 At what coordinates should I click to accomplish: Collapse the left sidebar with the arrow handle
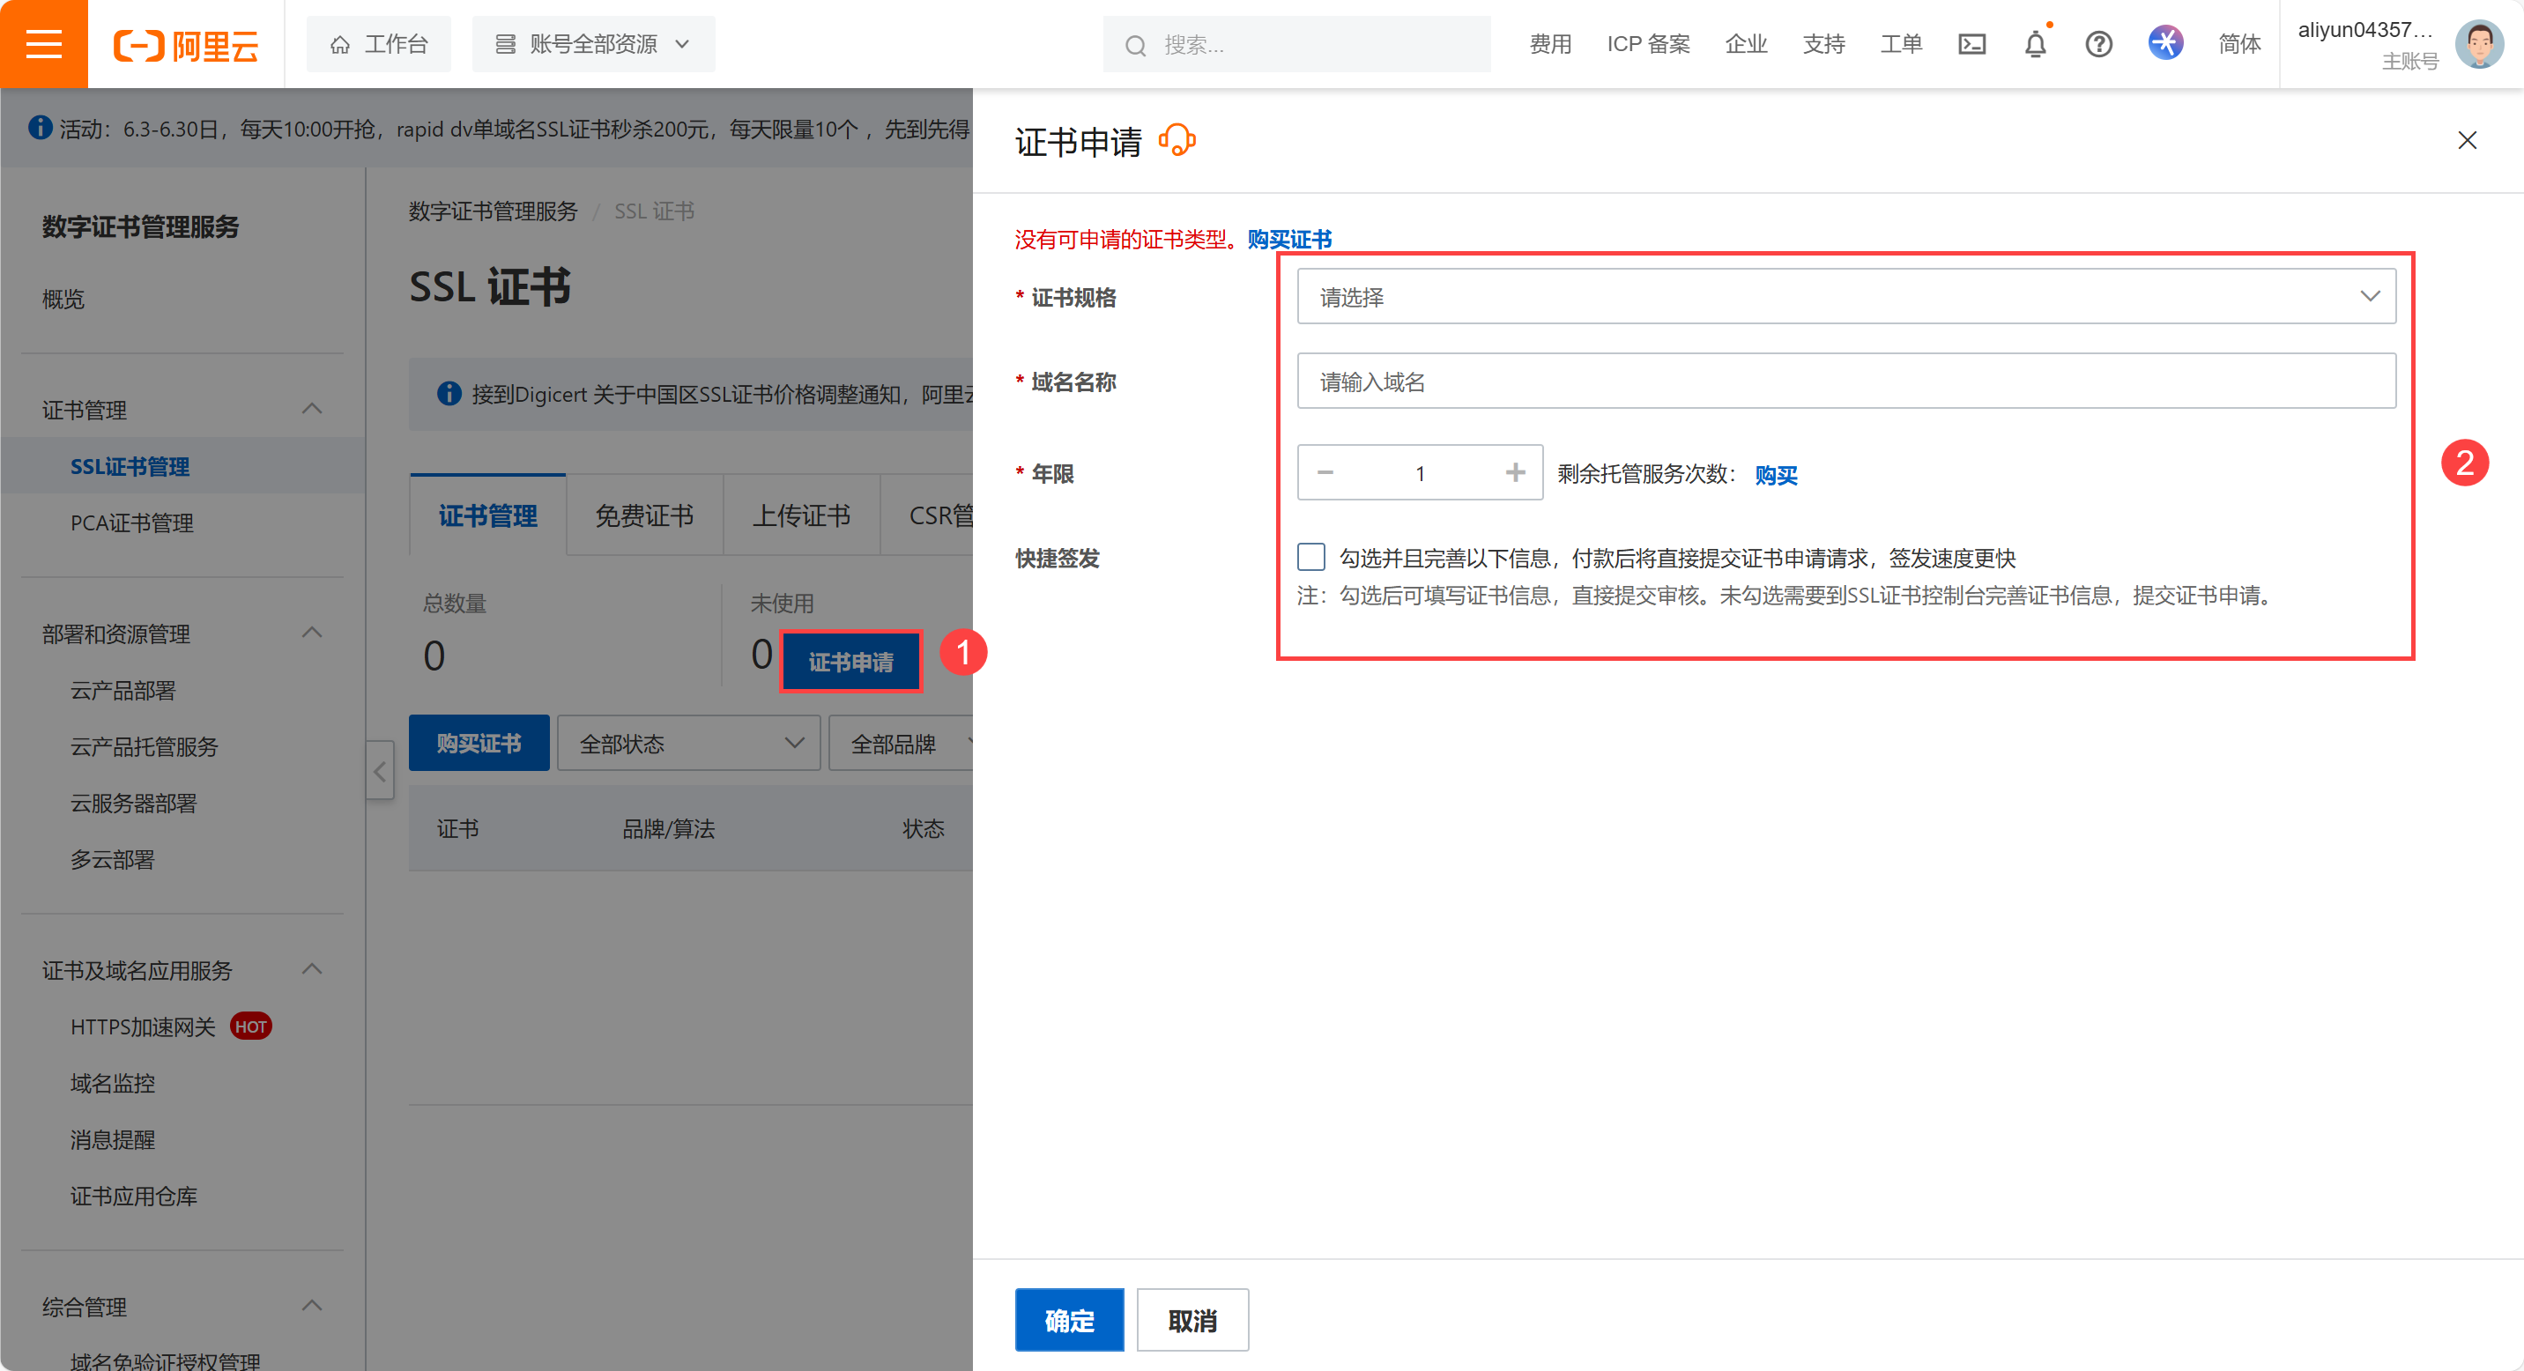(380, 771)
